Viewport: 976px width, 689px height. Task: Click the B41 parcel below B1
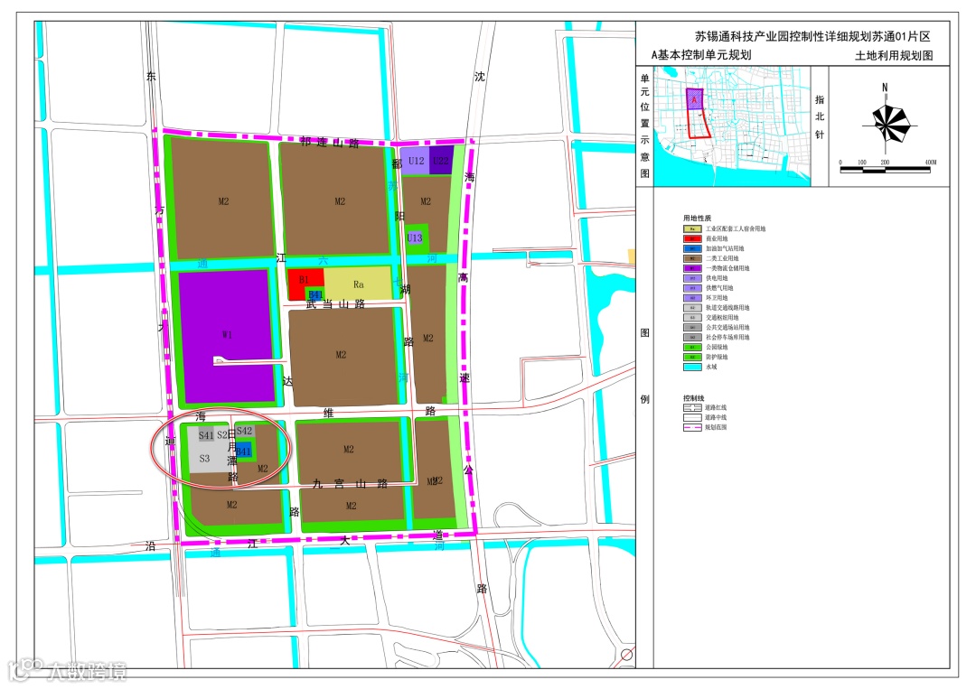(x=315, y=294)
